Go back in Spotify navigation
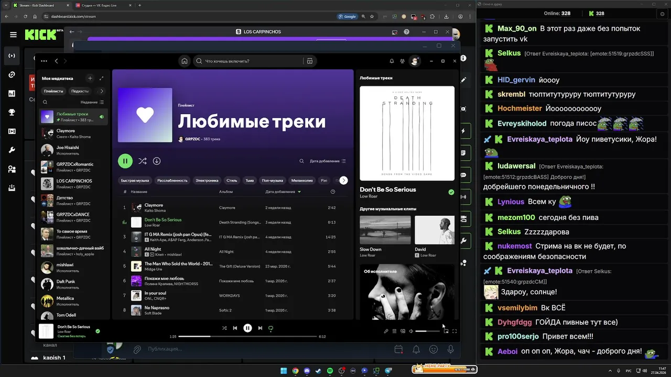This screenshot has height=377, width=671. point(57,61)
